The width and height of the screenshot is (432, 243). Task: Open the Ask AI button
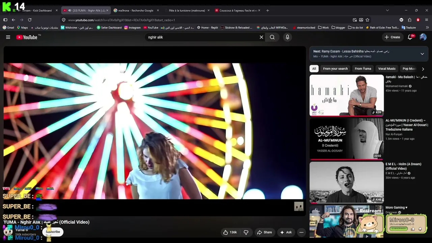pos(286,232)
